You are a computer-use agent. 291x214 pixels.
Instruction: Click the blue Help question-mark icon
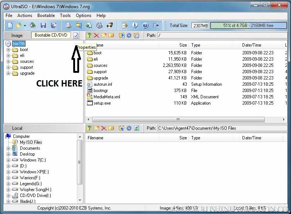click(145, 26)
